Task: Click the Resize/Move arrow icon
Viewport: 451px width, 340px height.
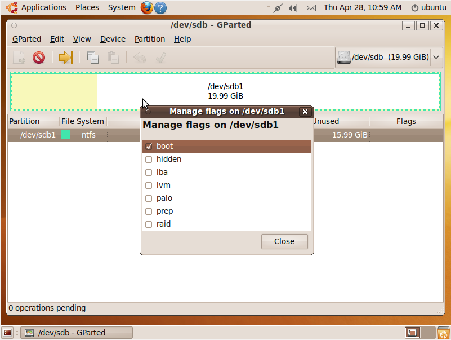Action: (x=66, y=58)
